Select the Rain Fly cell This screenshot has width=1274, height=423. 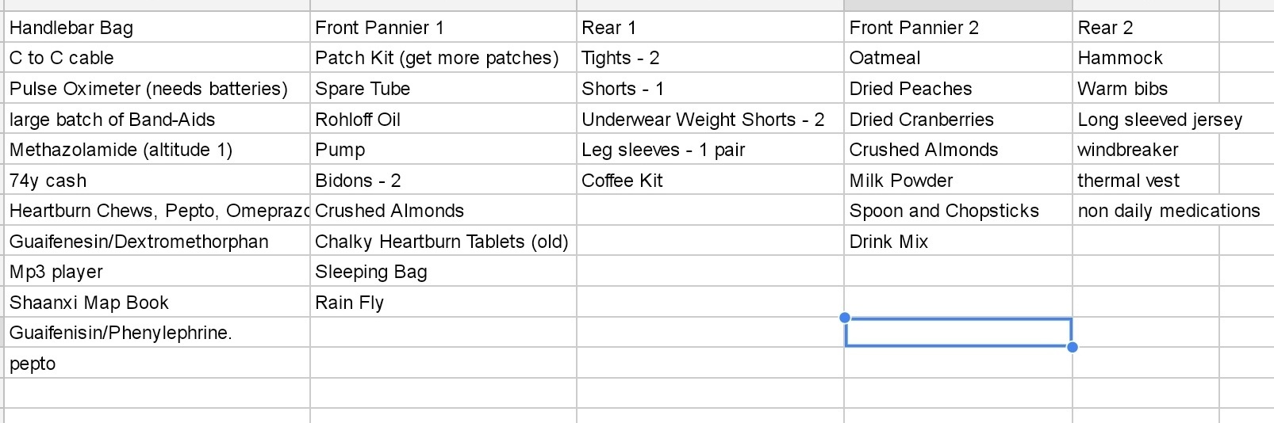pos(443,303)
